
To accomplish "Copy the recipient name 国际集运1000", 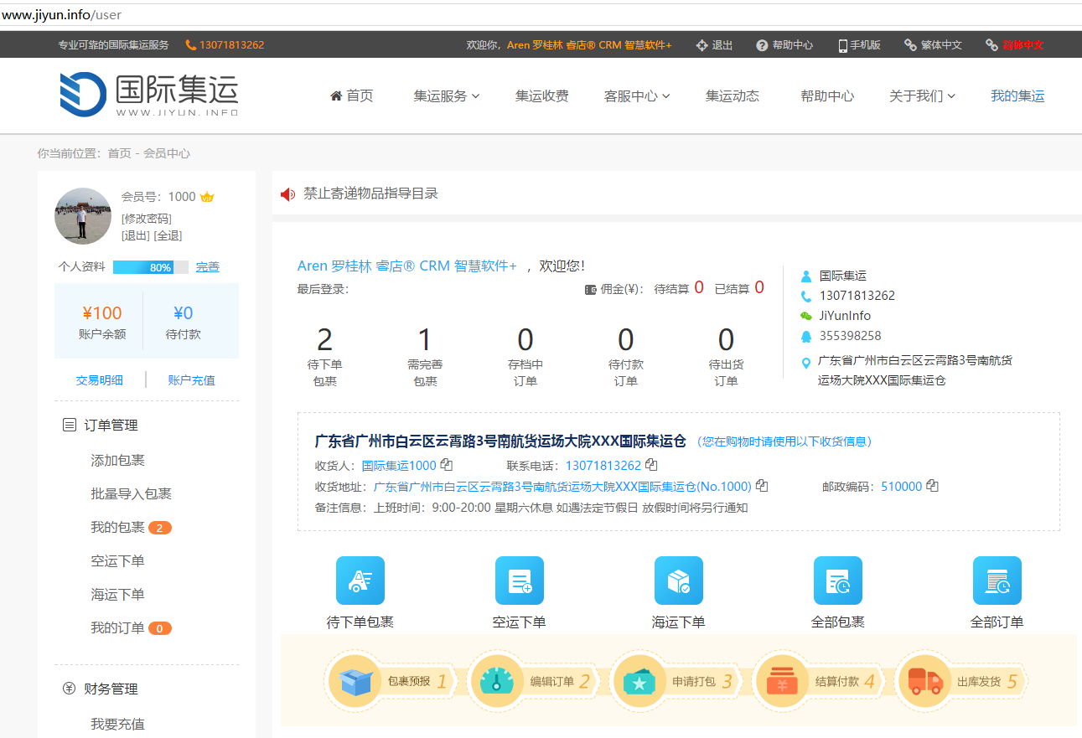I will point(447,465).
